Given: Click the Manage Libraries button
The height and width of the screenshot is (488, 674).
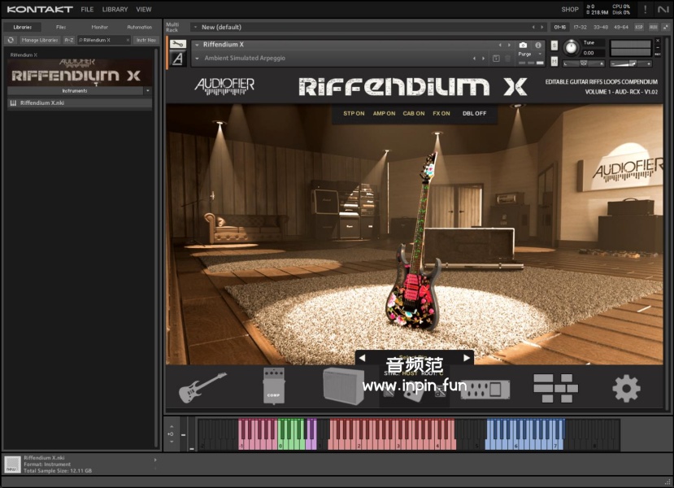Looking at the screenshot, I should 40,40.
